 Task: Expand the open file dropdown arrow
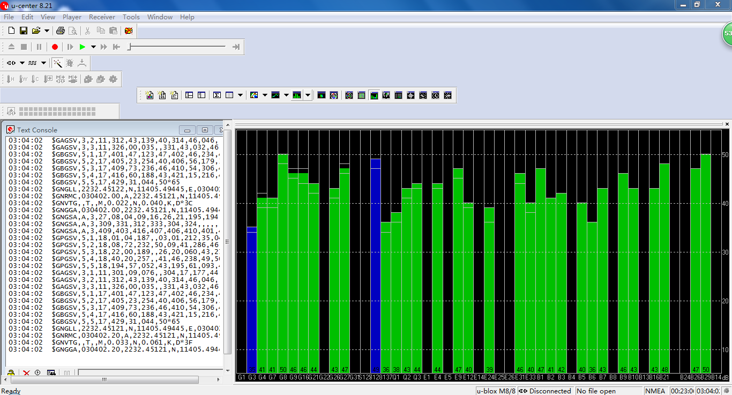pyautogui.click(x=47, y=31)
